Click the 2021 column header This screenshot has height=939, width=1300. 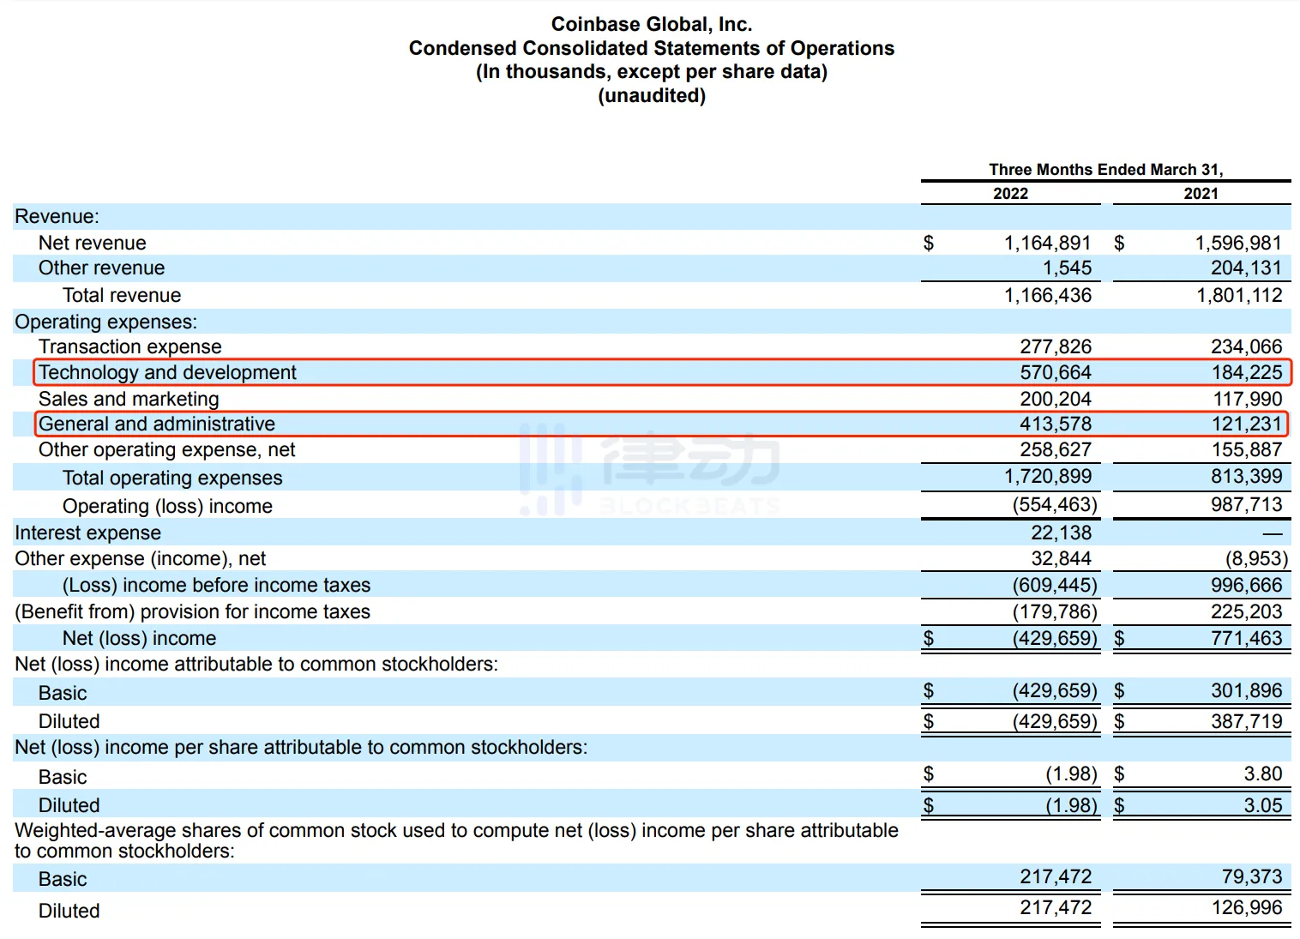[1201, 194]
